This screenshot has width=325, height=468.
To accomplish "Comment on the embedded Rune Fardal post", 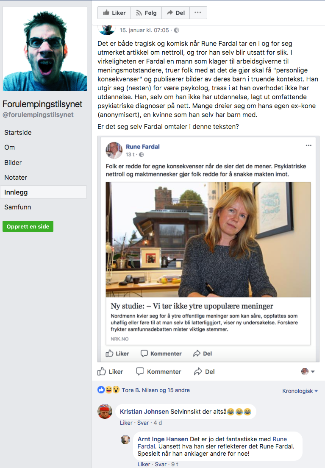I will coord(161,354).
